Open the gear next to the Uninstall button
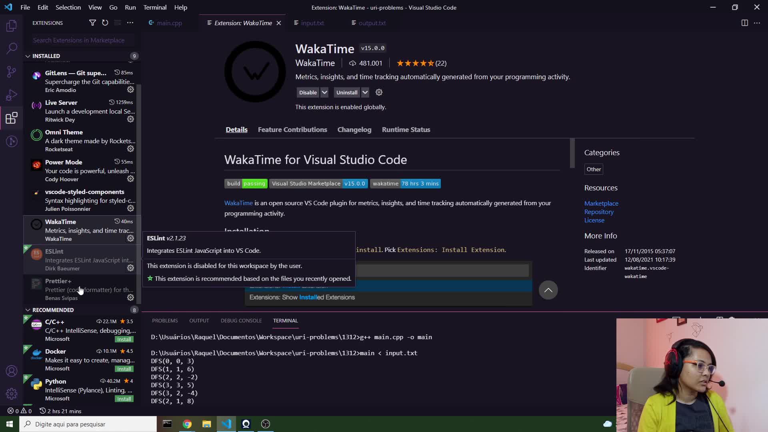The height and width of the screenshot is (432, 768). coord(379,92)
